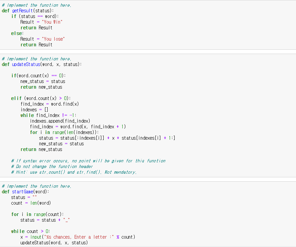The image size is (296, 247).
Task: Click the 'def startGame(word):' line
Action: [25, 192]
